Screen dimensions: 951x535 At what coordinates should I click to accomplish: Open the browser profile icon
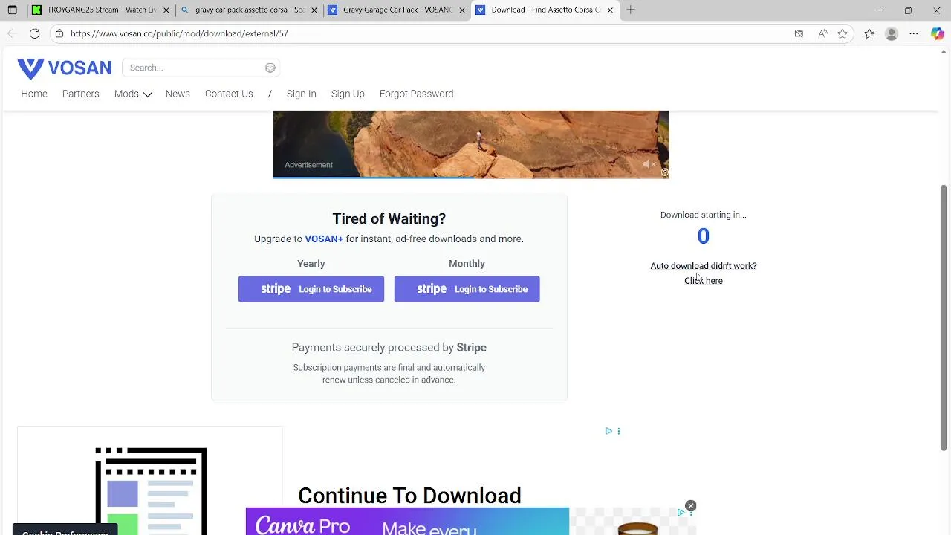pos(892,33)
